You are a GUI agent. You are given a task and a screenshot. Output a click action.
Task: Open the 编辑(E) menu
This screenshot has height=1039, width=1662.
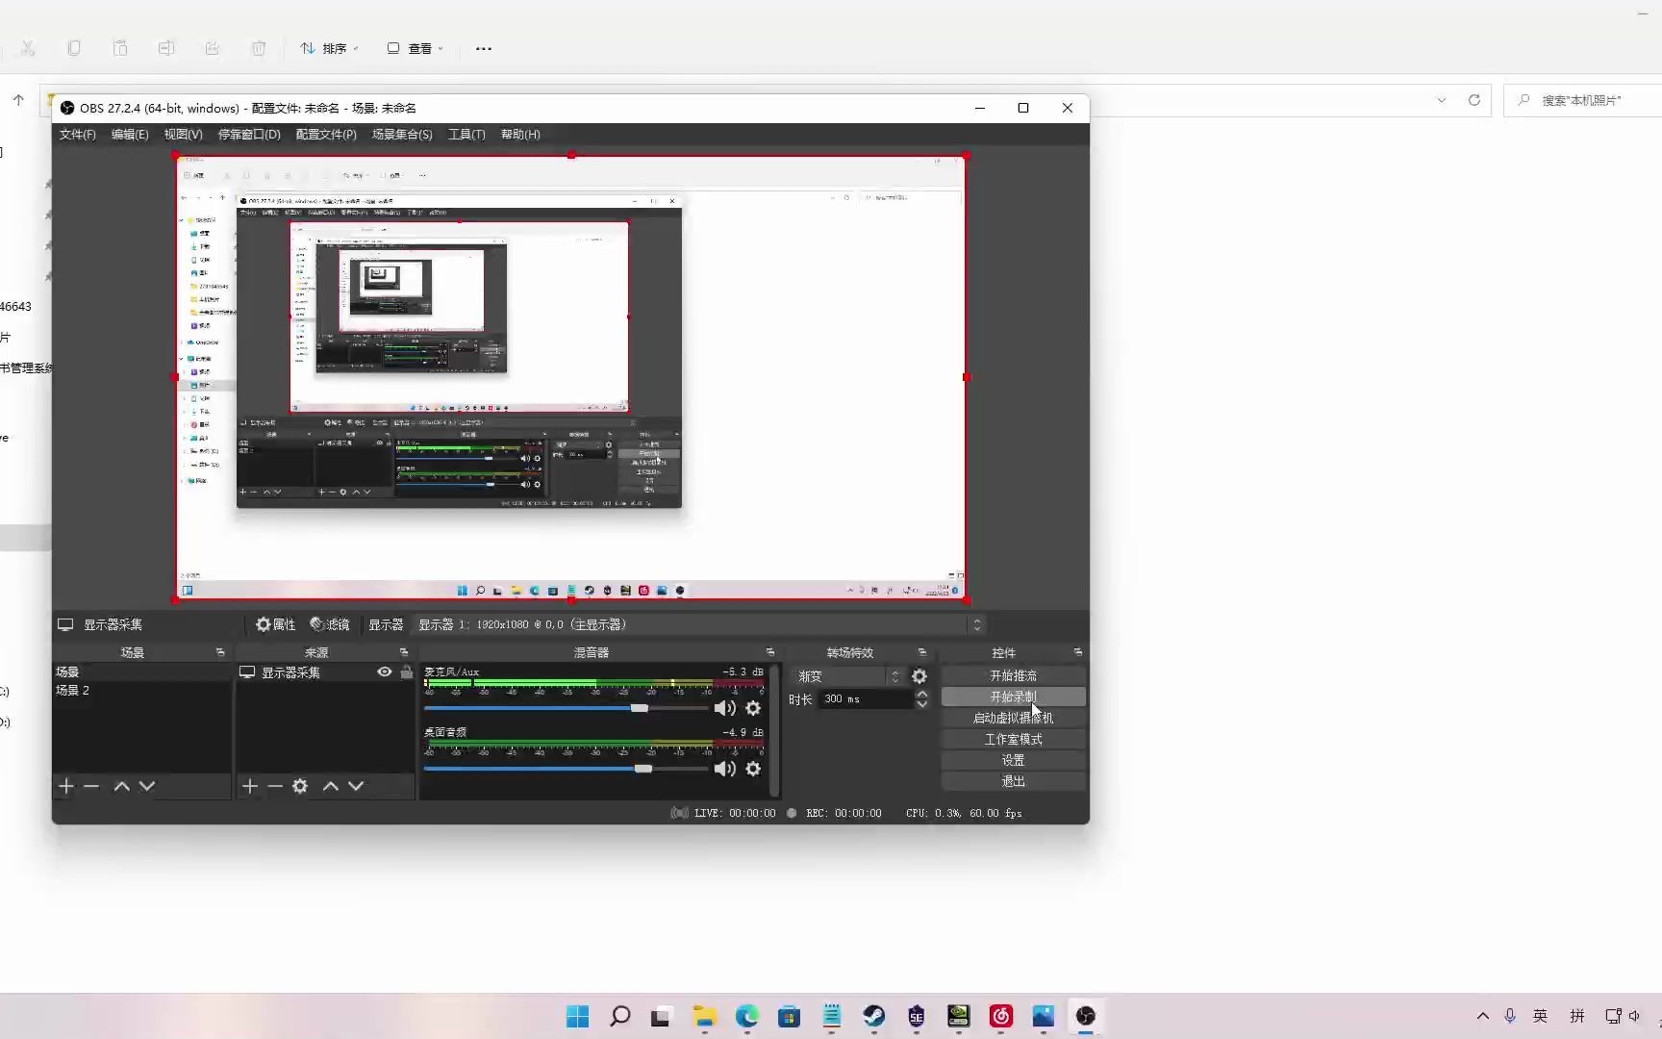pos(130,135)
